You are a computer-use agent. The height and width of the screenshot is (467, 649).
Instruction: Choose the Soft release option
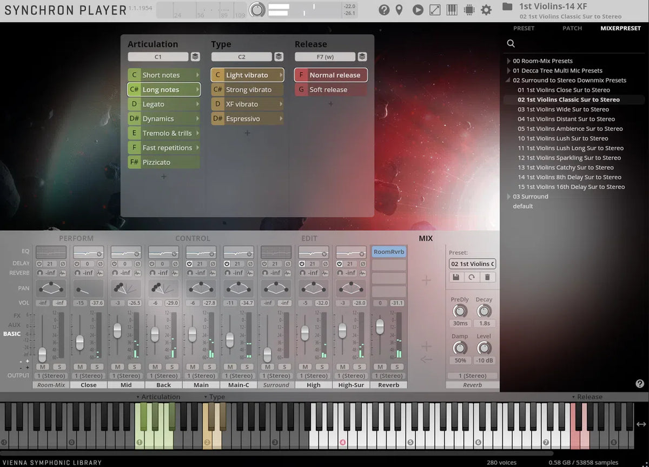click(328, 90)
